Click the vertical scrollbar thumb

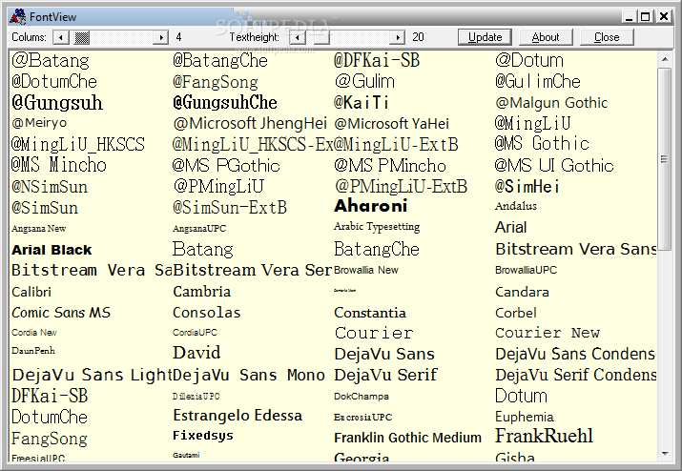click(x=665, y=159)
